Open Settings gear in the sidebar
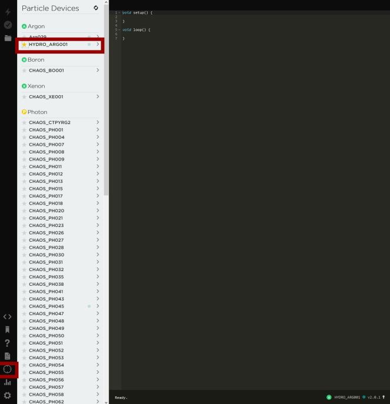 [x=8, y=396]
